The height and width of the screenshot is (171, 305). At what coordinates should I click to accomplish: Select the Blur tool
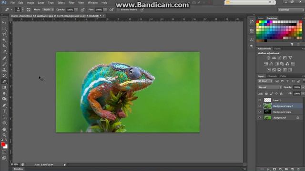coord(4,93)
